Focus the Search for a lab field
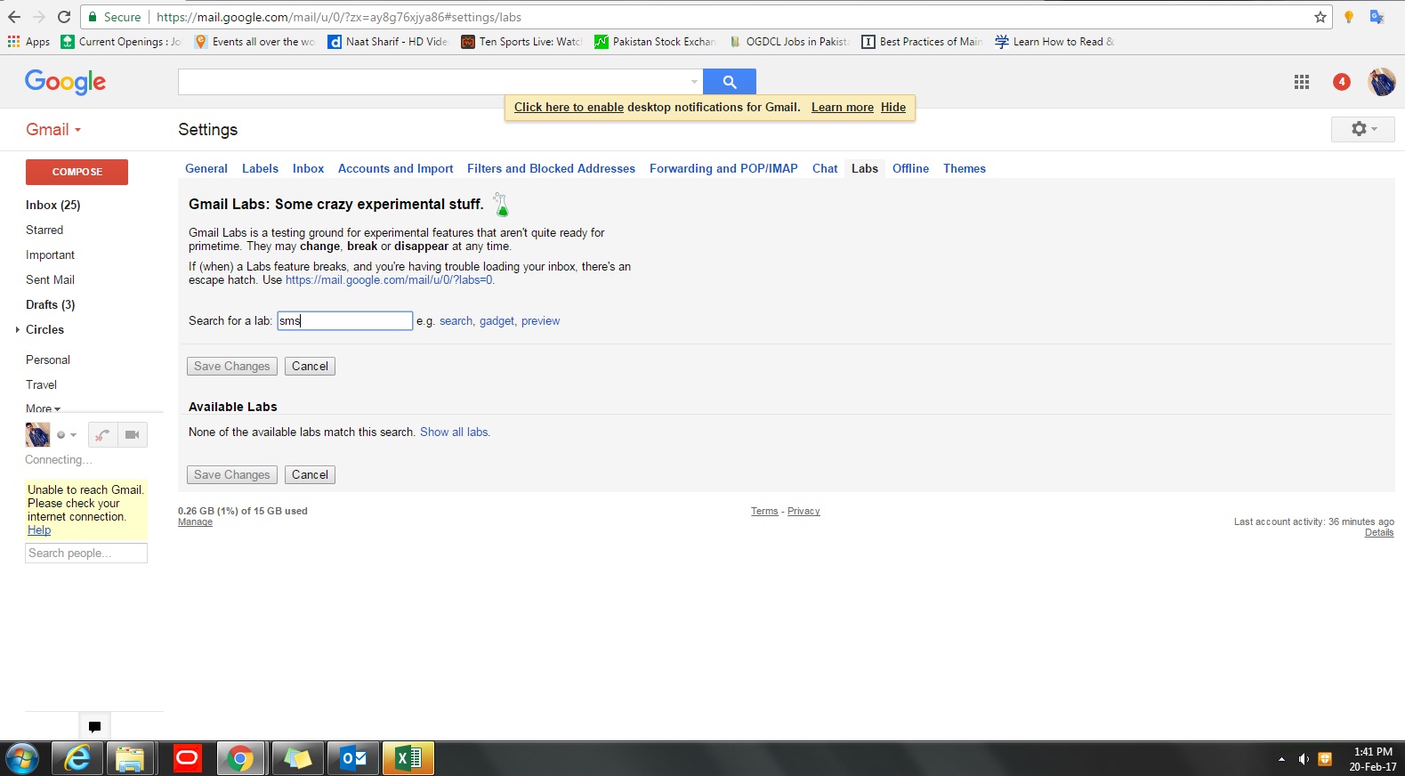 click(344, 321)
